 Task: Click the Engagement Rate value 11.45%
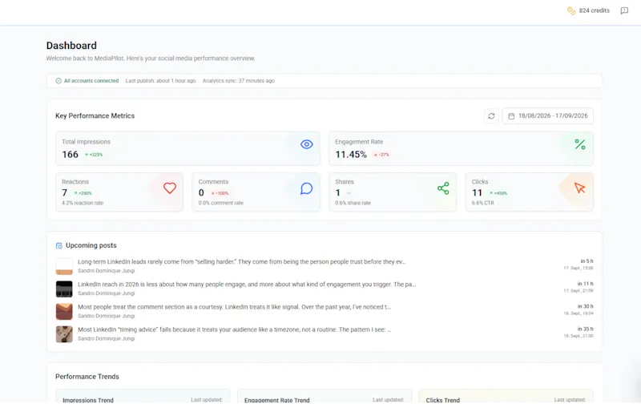351,155
